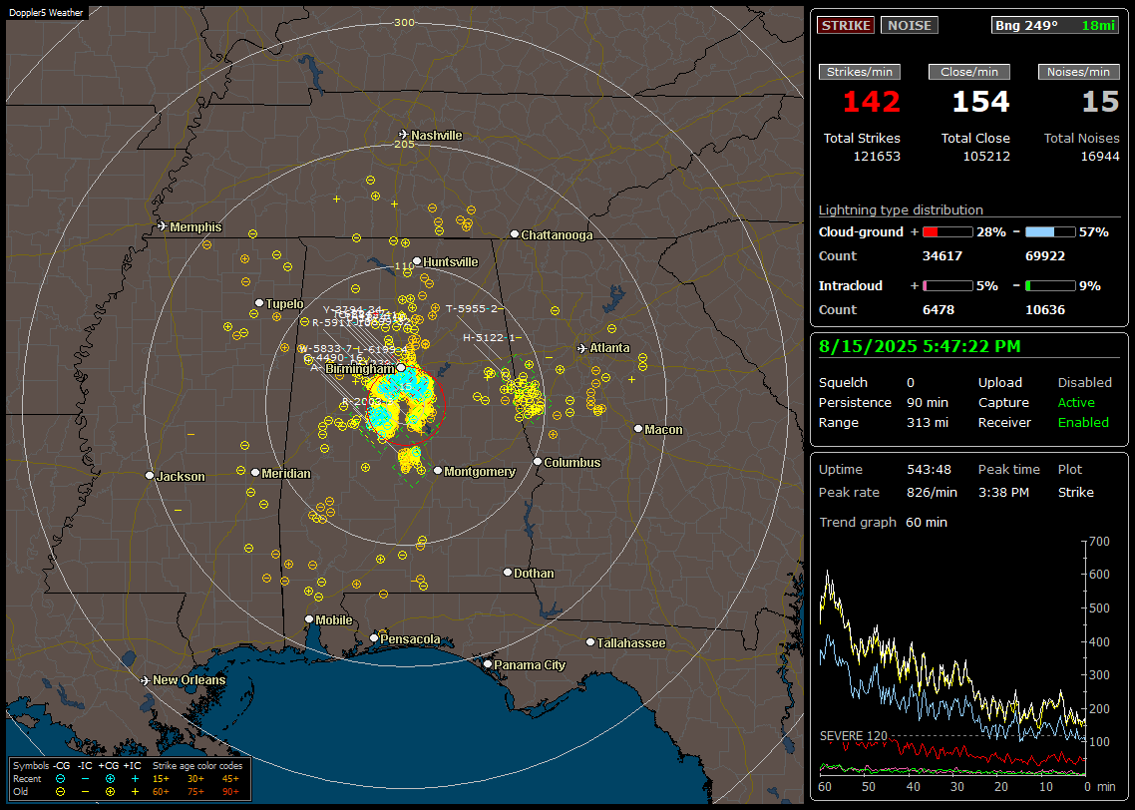Image resolution: width=1135 pixels, height=810 pixels.
Task: Click the 45+ strike age color code
Action: click(x=230, y=779)
